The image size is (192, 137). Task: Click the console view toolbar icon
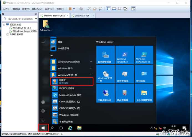pyautogui.click(x=133, y=9)
